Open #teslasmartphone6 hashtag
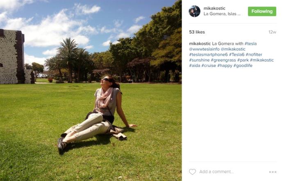The width and height of the screenshot is (282, 181). click(x=208, y=55)
